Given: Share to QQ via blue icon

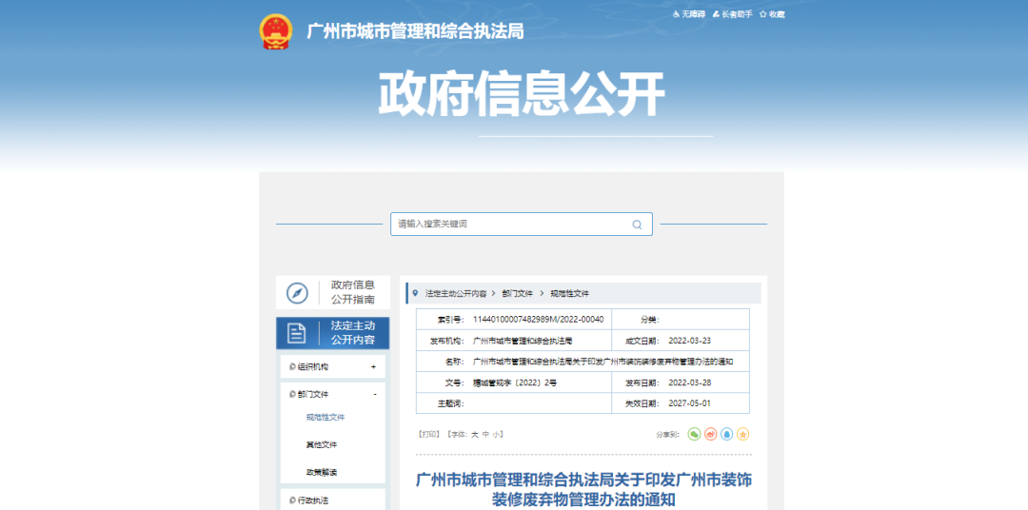Looking at the screenshot, I should coord(726,434).
